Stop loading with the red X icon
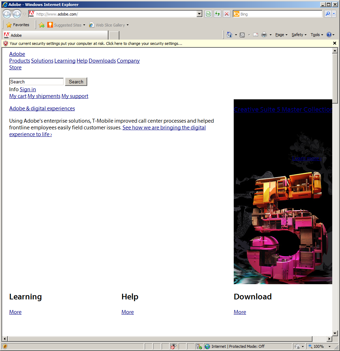 coord(227,14)
